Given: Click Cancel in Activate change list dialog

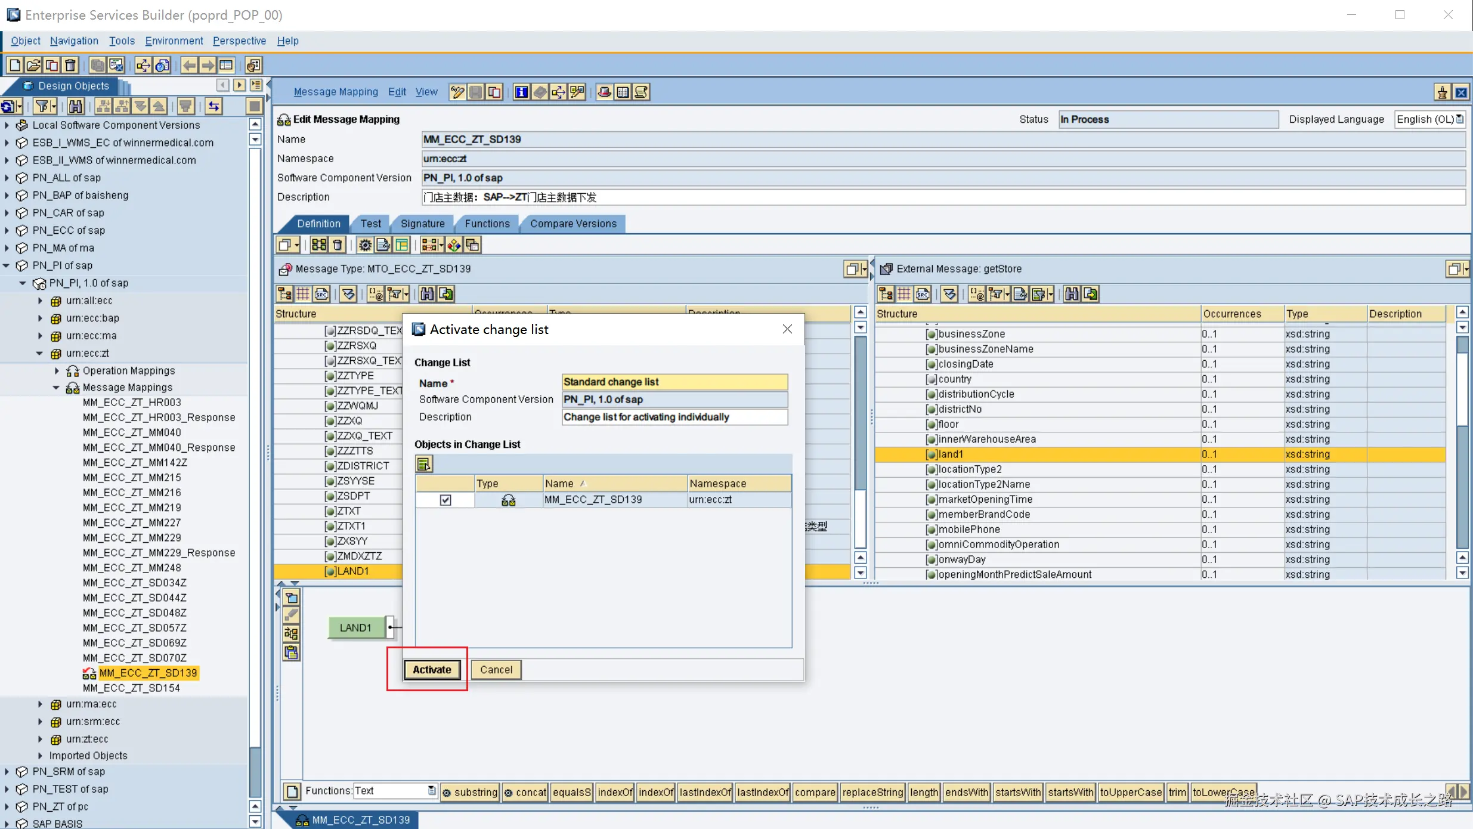Looking at the screenshot, I should pyautogui.click(x=496, y=669).
